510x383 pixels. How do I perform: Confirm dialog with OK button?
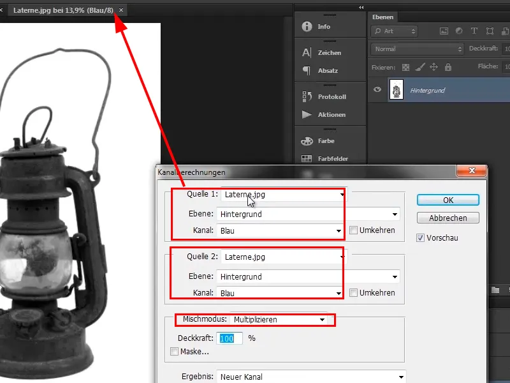pyautogui.click(x=448, y=200)
